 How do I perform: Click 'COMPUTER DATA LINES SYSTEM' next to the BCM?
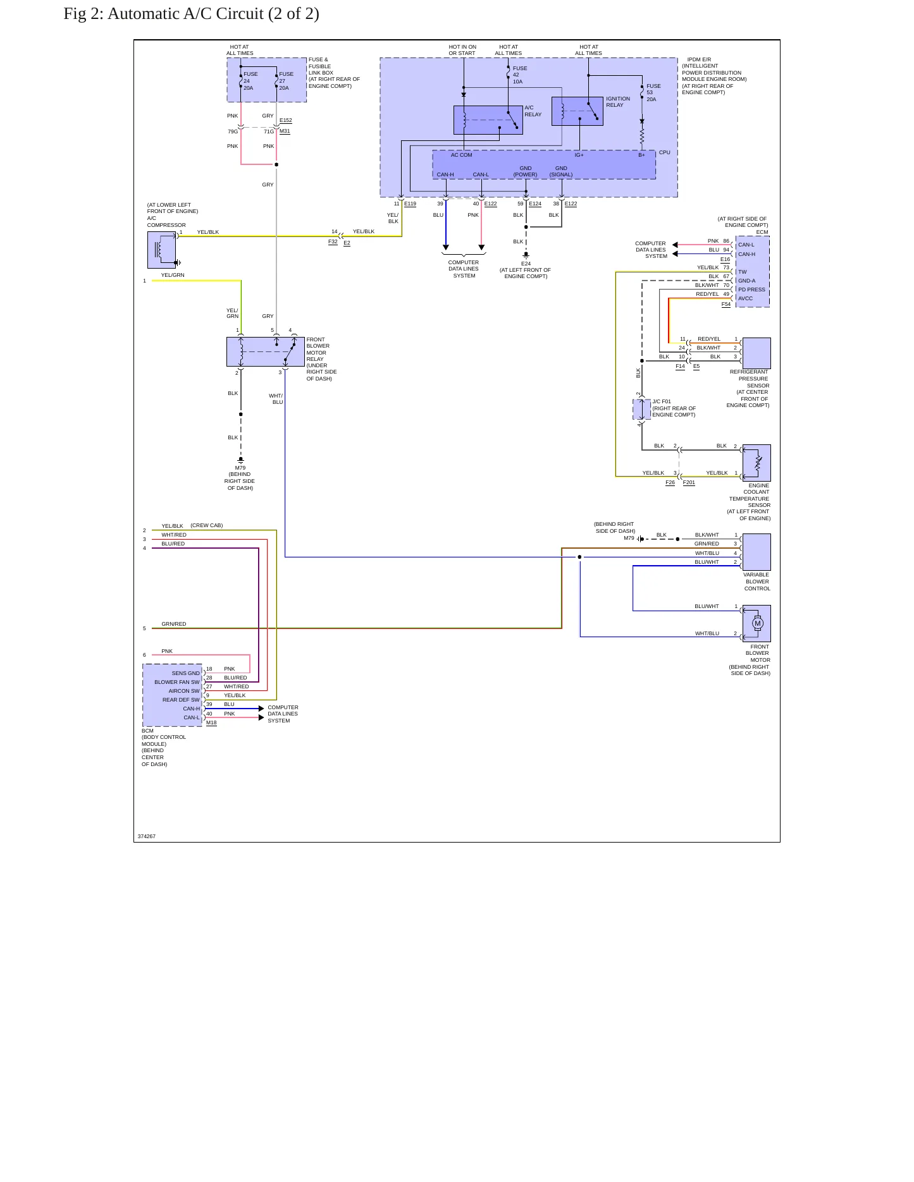[x=283, y=714]
